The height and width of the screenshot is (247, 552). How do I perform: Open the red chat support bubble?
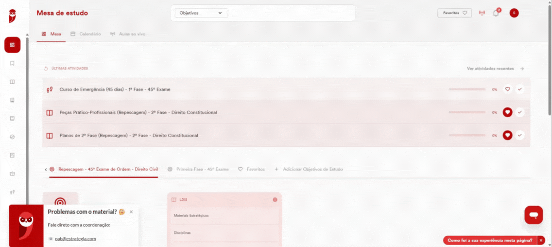(x=534, y=215)
